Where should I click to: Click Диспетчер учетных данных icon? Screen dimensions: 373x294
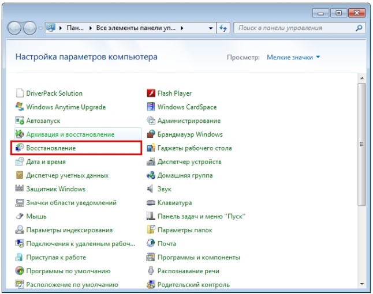pyautogui.click(x=20, y=175)
